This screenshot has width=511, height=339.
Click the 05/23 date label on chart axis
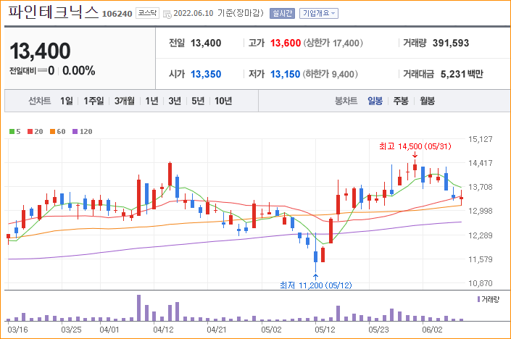pyautogui.click(x=378, y=330)
